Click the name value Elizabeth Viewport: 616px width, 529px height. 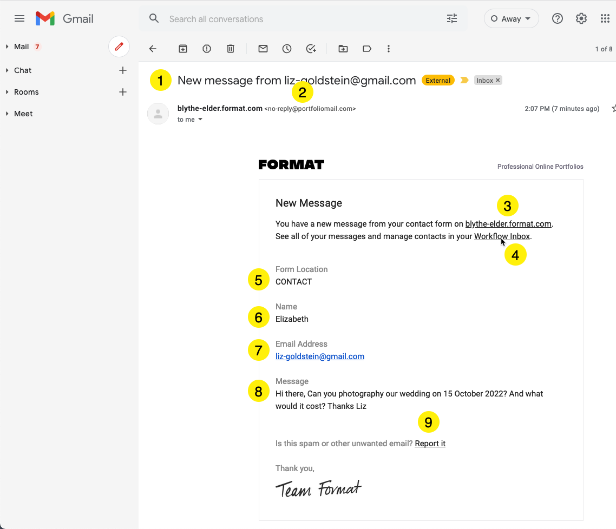[x=292, y=319]
